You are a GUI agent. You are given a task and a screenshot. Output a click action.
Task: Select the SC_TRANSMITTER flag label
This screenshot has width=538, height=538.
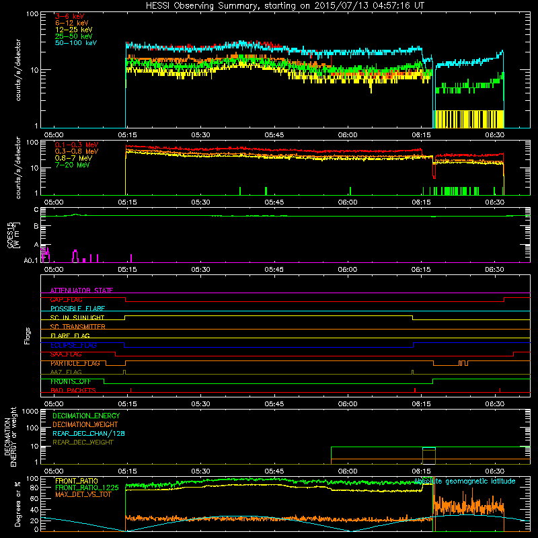[78, 327]
